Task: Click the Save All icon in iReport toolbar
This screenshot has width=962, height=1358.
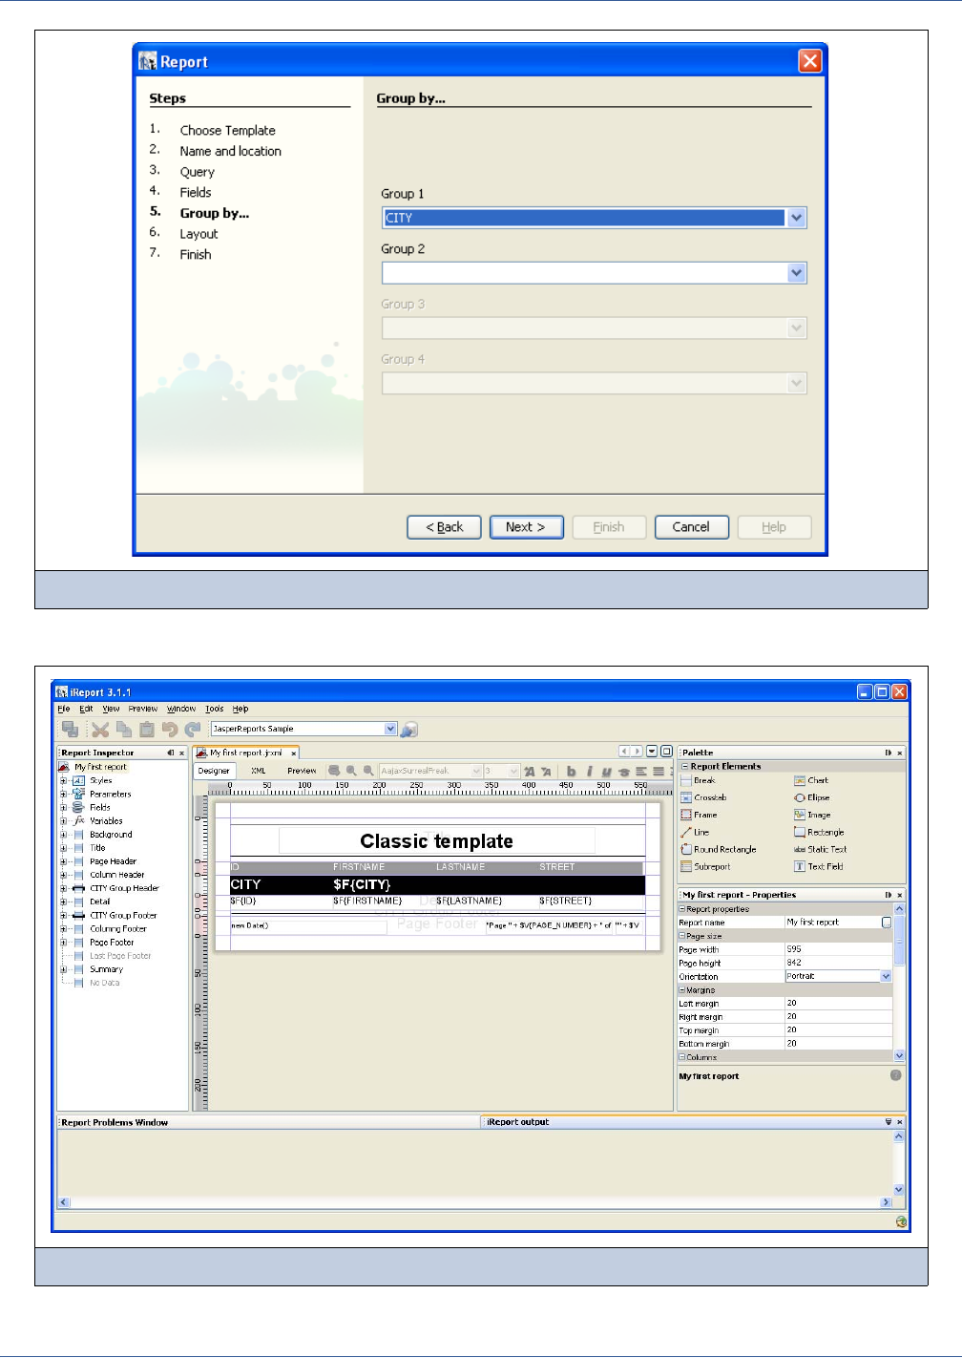Action: tap(70, 729)
